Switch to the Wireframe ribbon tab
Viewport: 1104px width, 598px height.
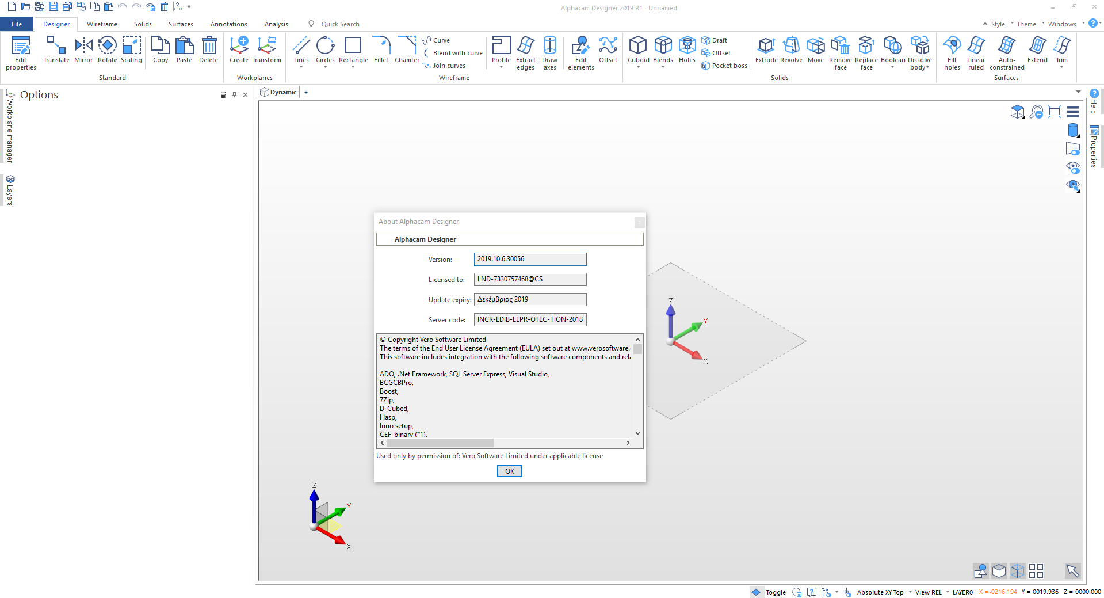pos(102,24)
